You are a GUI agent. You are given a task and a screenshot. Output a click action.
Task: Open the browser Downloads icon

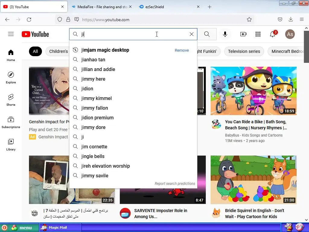pos(291,19)
